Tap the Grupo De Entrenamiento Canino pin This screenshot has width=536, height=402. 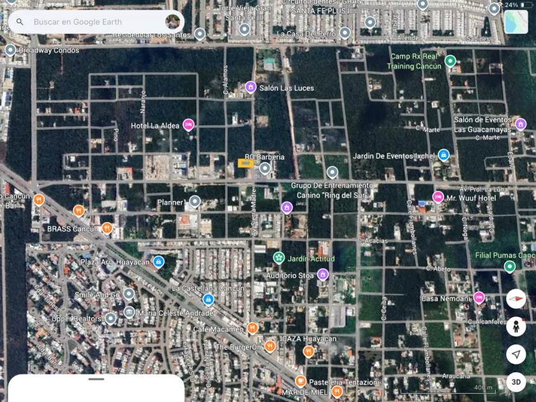[x=332, y=173]
